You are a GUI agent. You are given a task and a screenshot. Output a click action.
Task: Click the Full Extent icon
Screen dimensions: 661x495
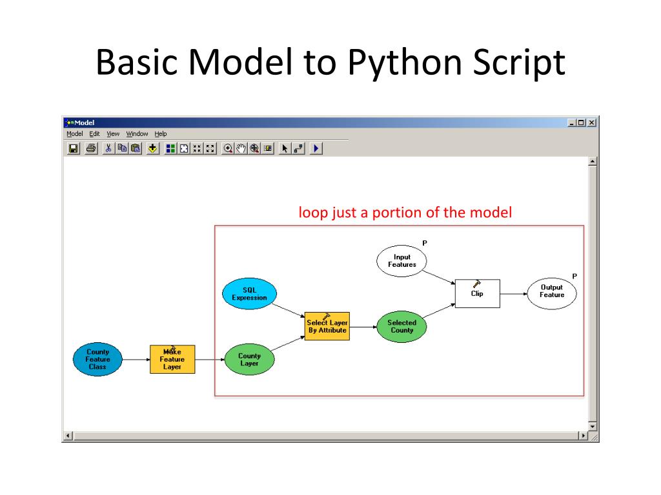(184, 149)
